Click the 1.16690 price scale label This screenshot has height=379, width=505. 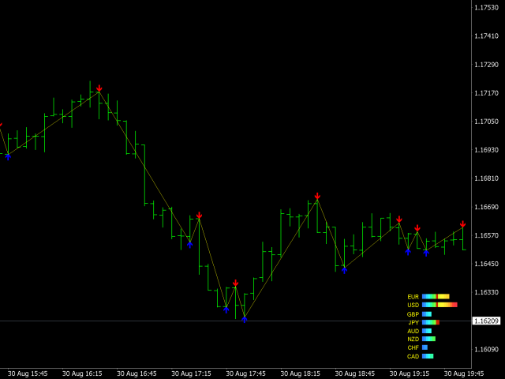click(486, 207)
